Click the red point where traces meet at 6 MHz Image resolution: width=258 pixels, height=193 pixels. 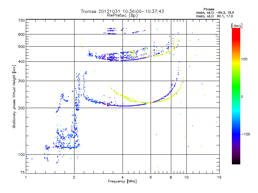151,103
